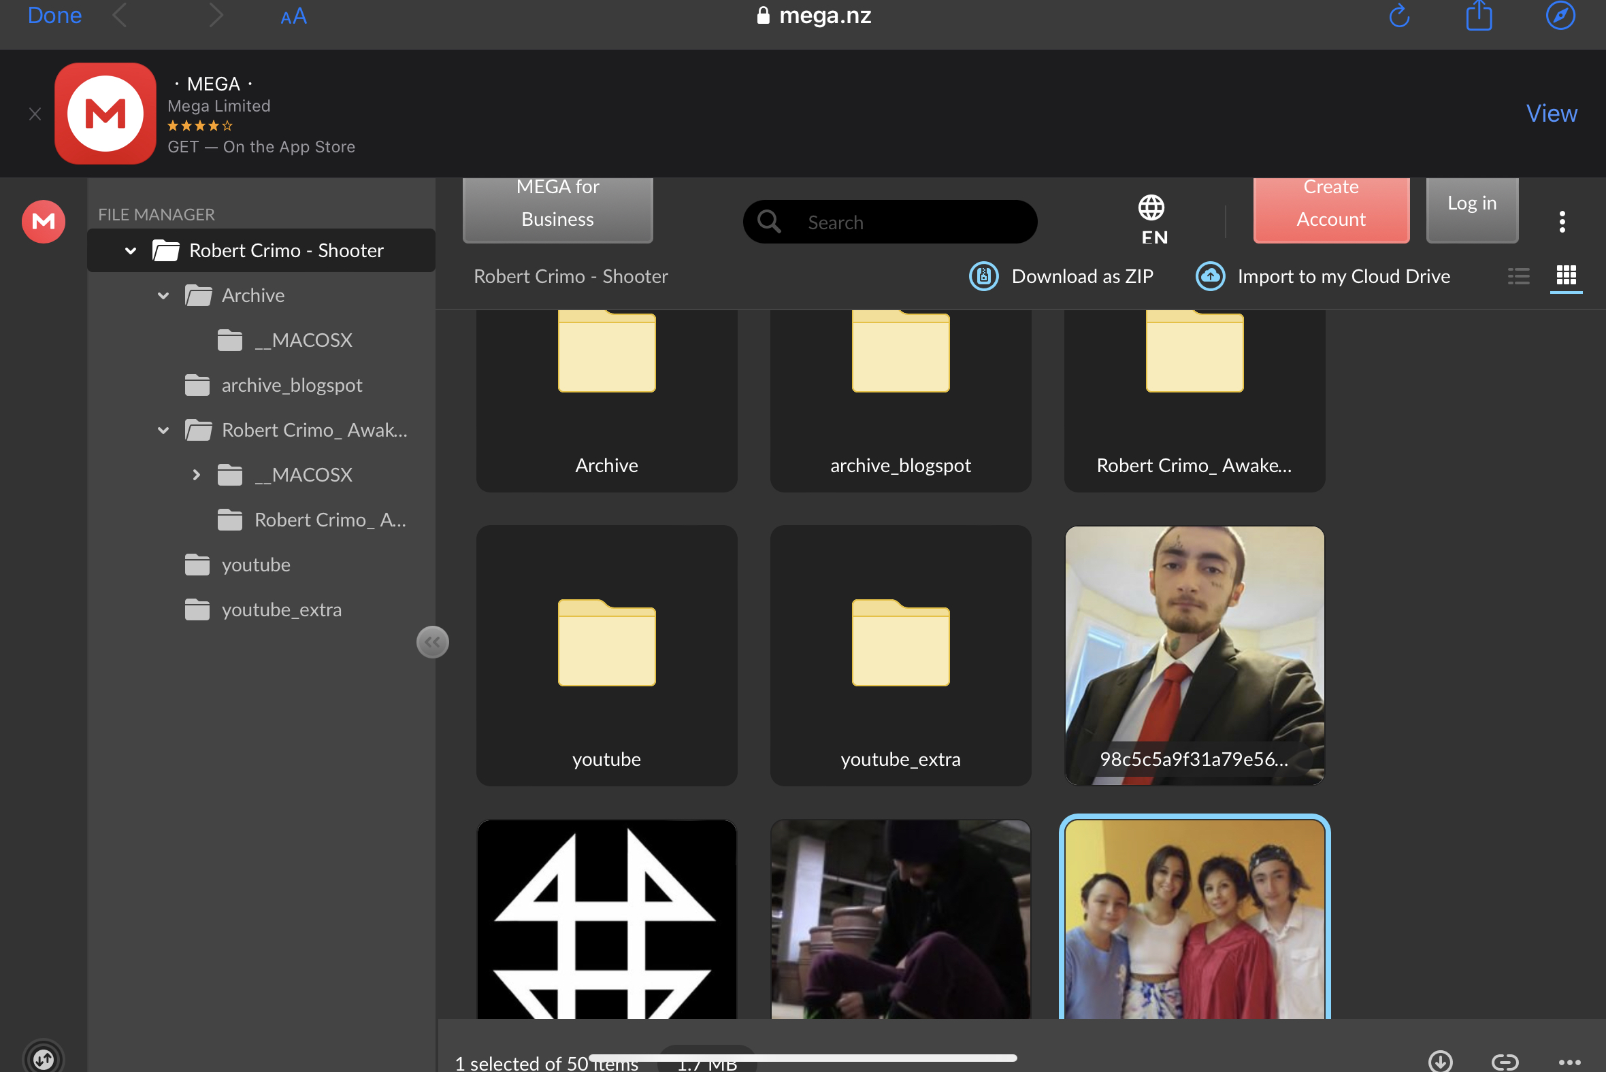
Task: Go back with the browser back arrow
Action: coord(120,15)
